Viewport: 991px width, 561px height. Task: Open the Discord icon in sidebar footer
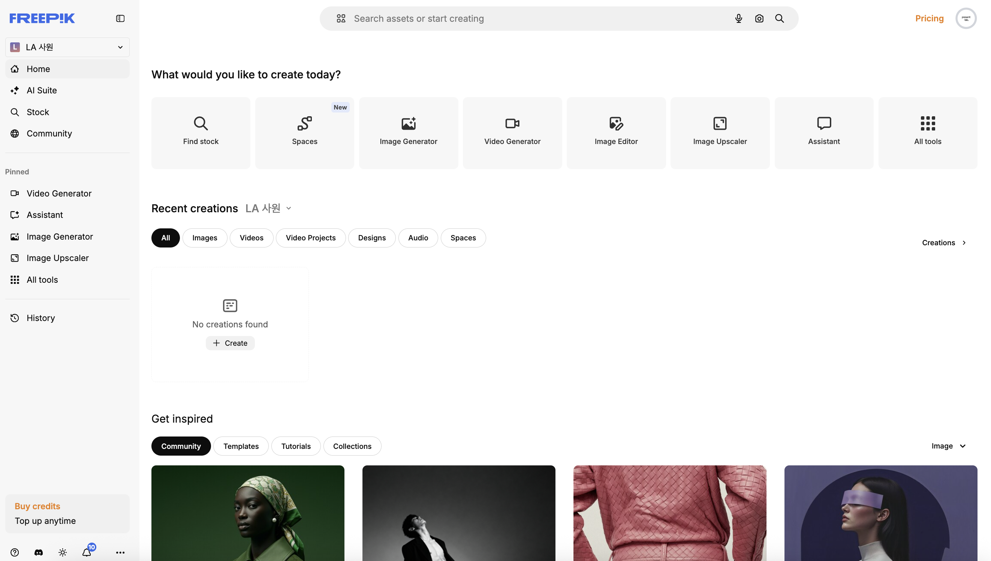(x=39, y=552)
